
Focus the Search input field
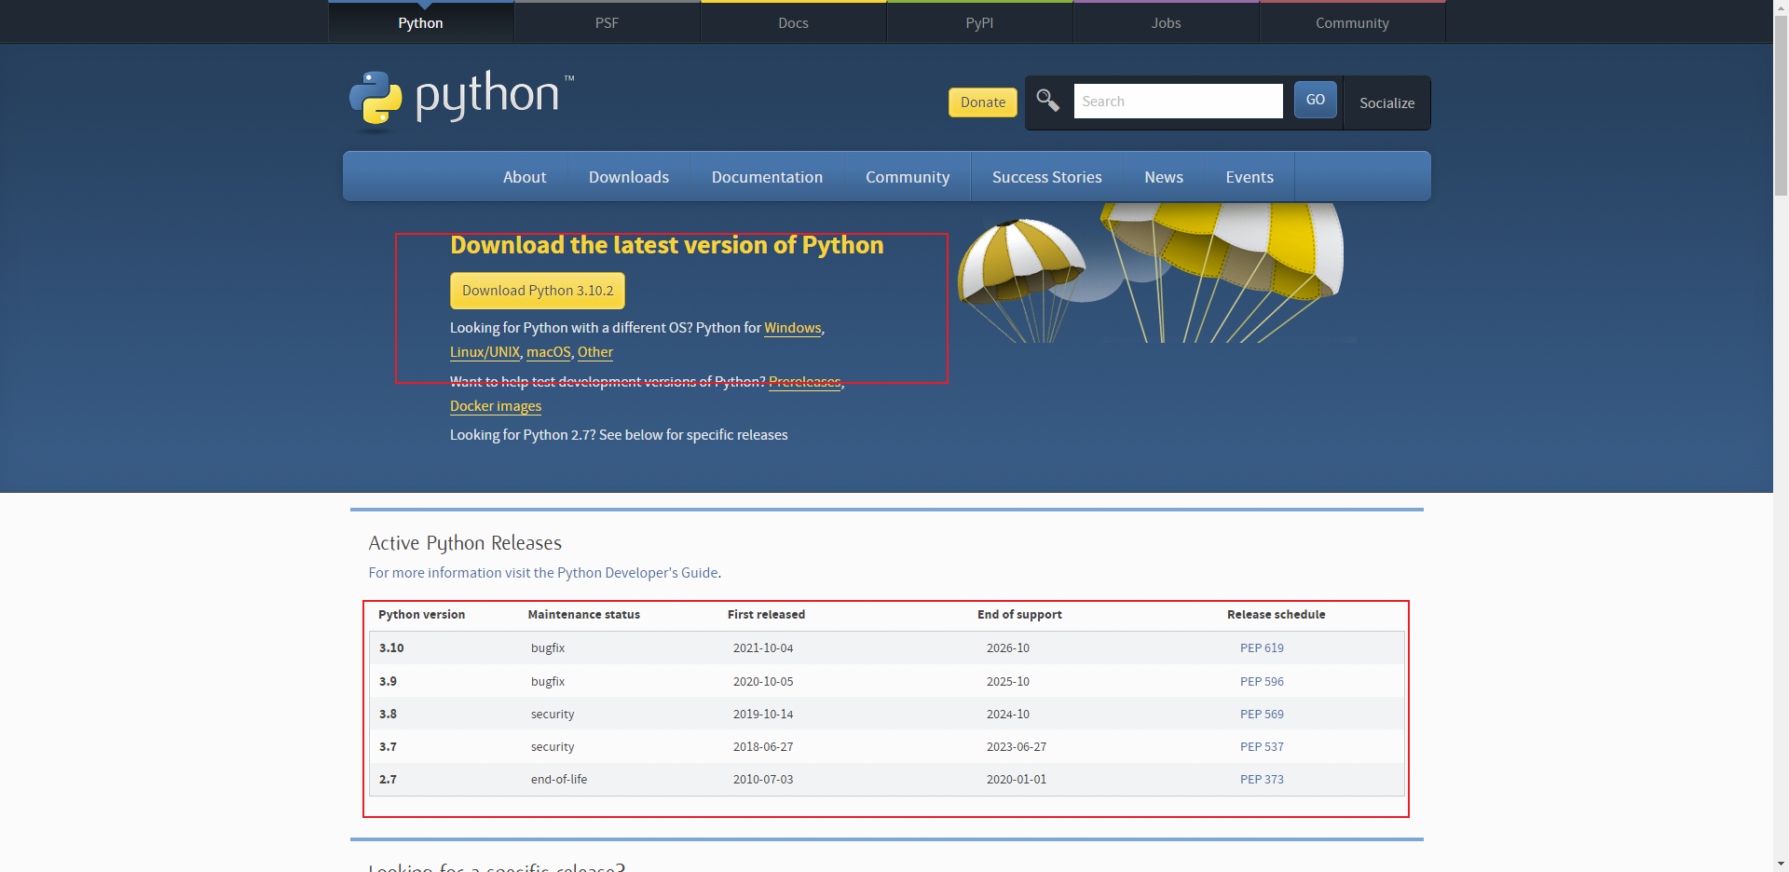1178,101
